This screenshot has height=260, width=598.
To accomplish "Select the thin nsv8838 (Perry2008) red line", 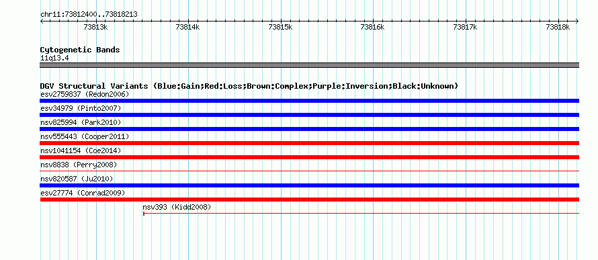I will tap(309, 171).
